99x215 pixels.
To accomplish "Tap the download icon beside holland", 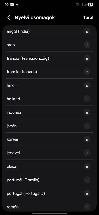I will click(87, 99).
